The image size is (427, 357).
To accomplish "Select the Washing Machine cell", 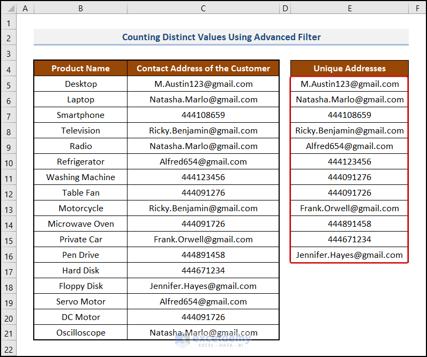I will 80,177.
